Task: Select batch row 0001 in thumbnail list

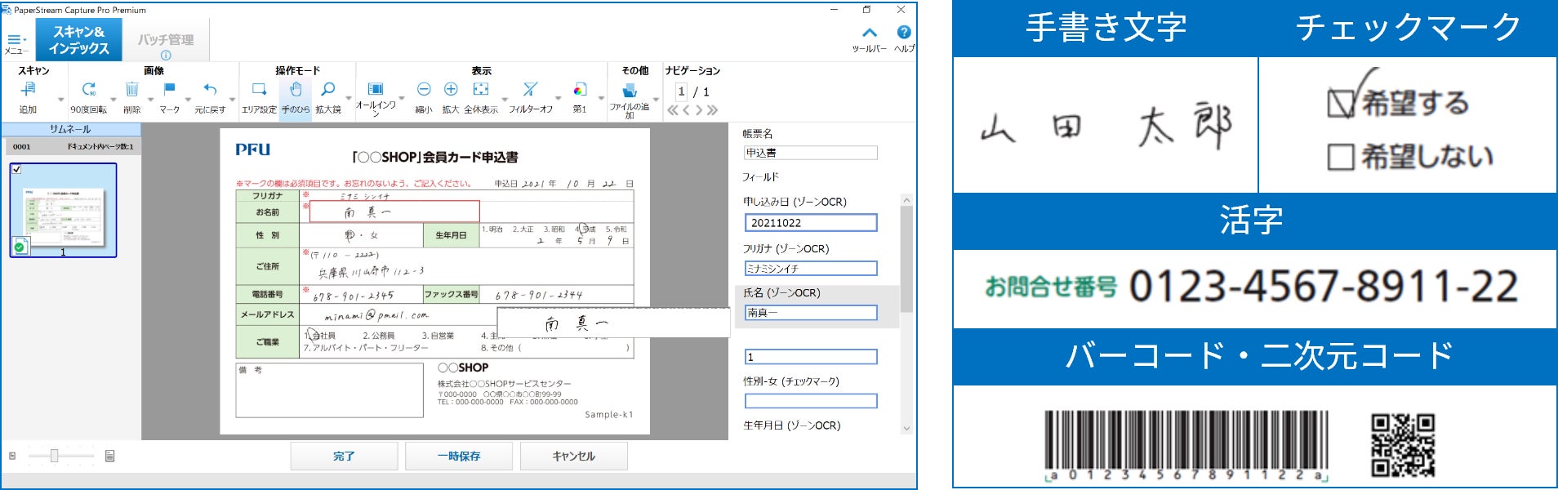Action: 72,147
